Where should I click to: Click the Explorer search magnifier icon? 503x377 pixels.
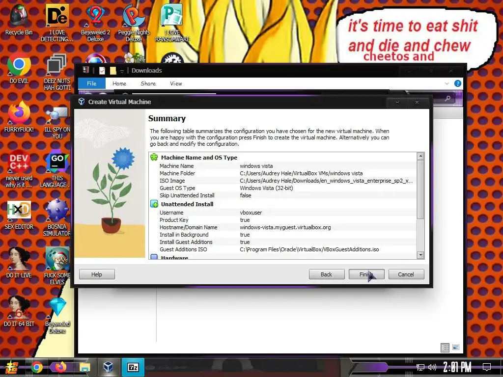447,99
